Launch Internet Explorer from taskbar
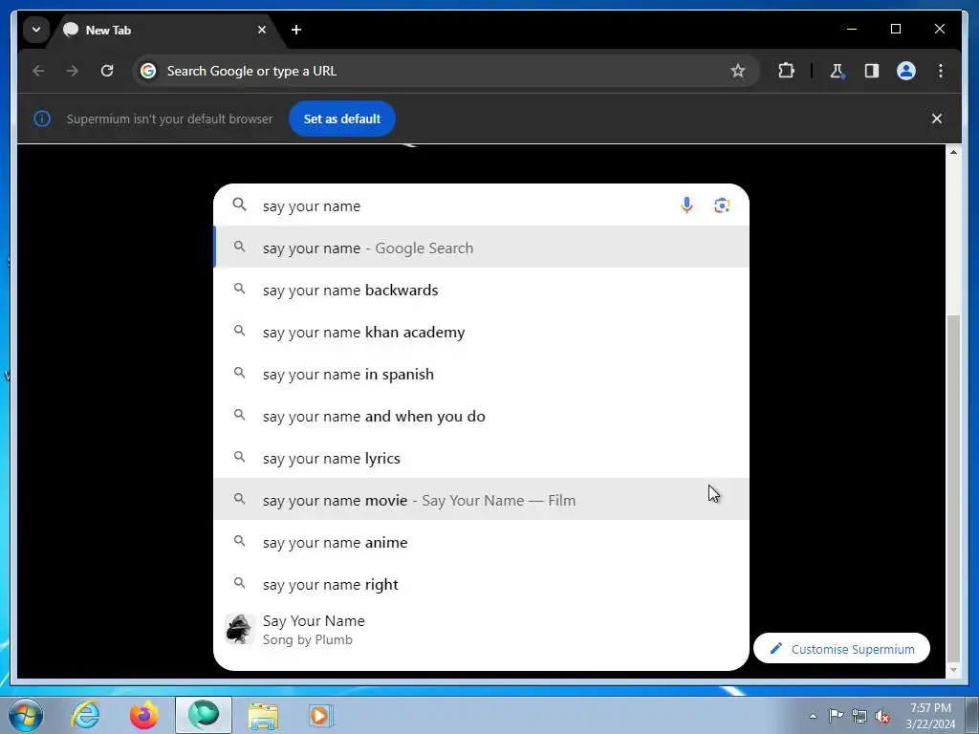Screen dimensions: 979x734 click(85, 715)
